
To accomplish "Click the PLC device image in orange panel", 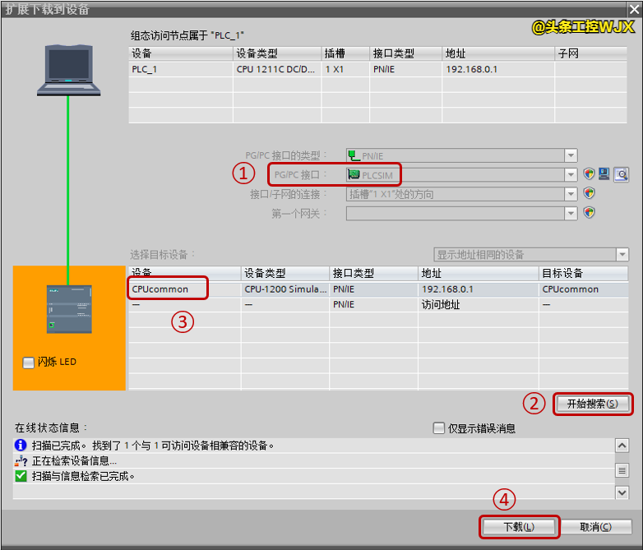I will click(x=69, y=309).
